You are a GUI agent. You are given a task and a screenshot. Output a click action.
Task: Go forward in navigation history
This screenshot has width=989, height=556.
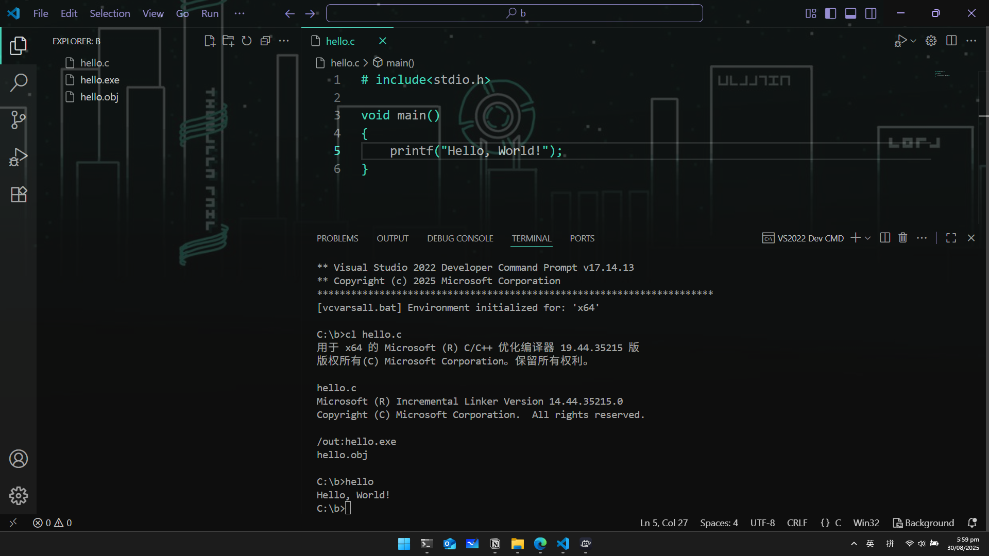(310, 13)
